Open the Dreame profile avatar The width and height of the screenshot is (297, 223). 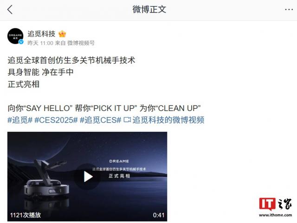tap(15, 36)
